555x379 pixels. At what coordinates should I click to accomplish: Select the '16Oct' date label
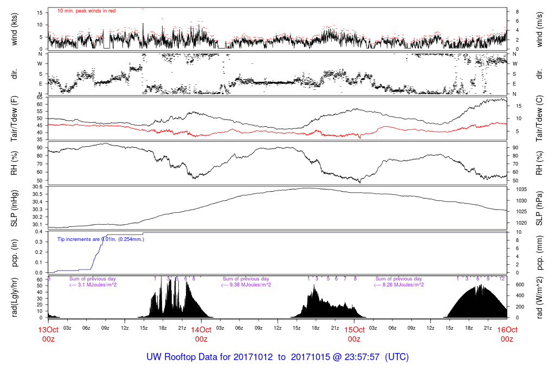[507, 330]
